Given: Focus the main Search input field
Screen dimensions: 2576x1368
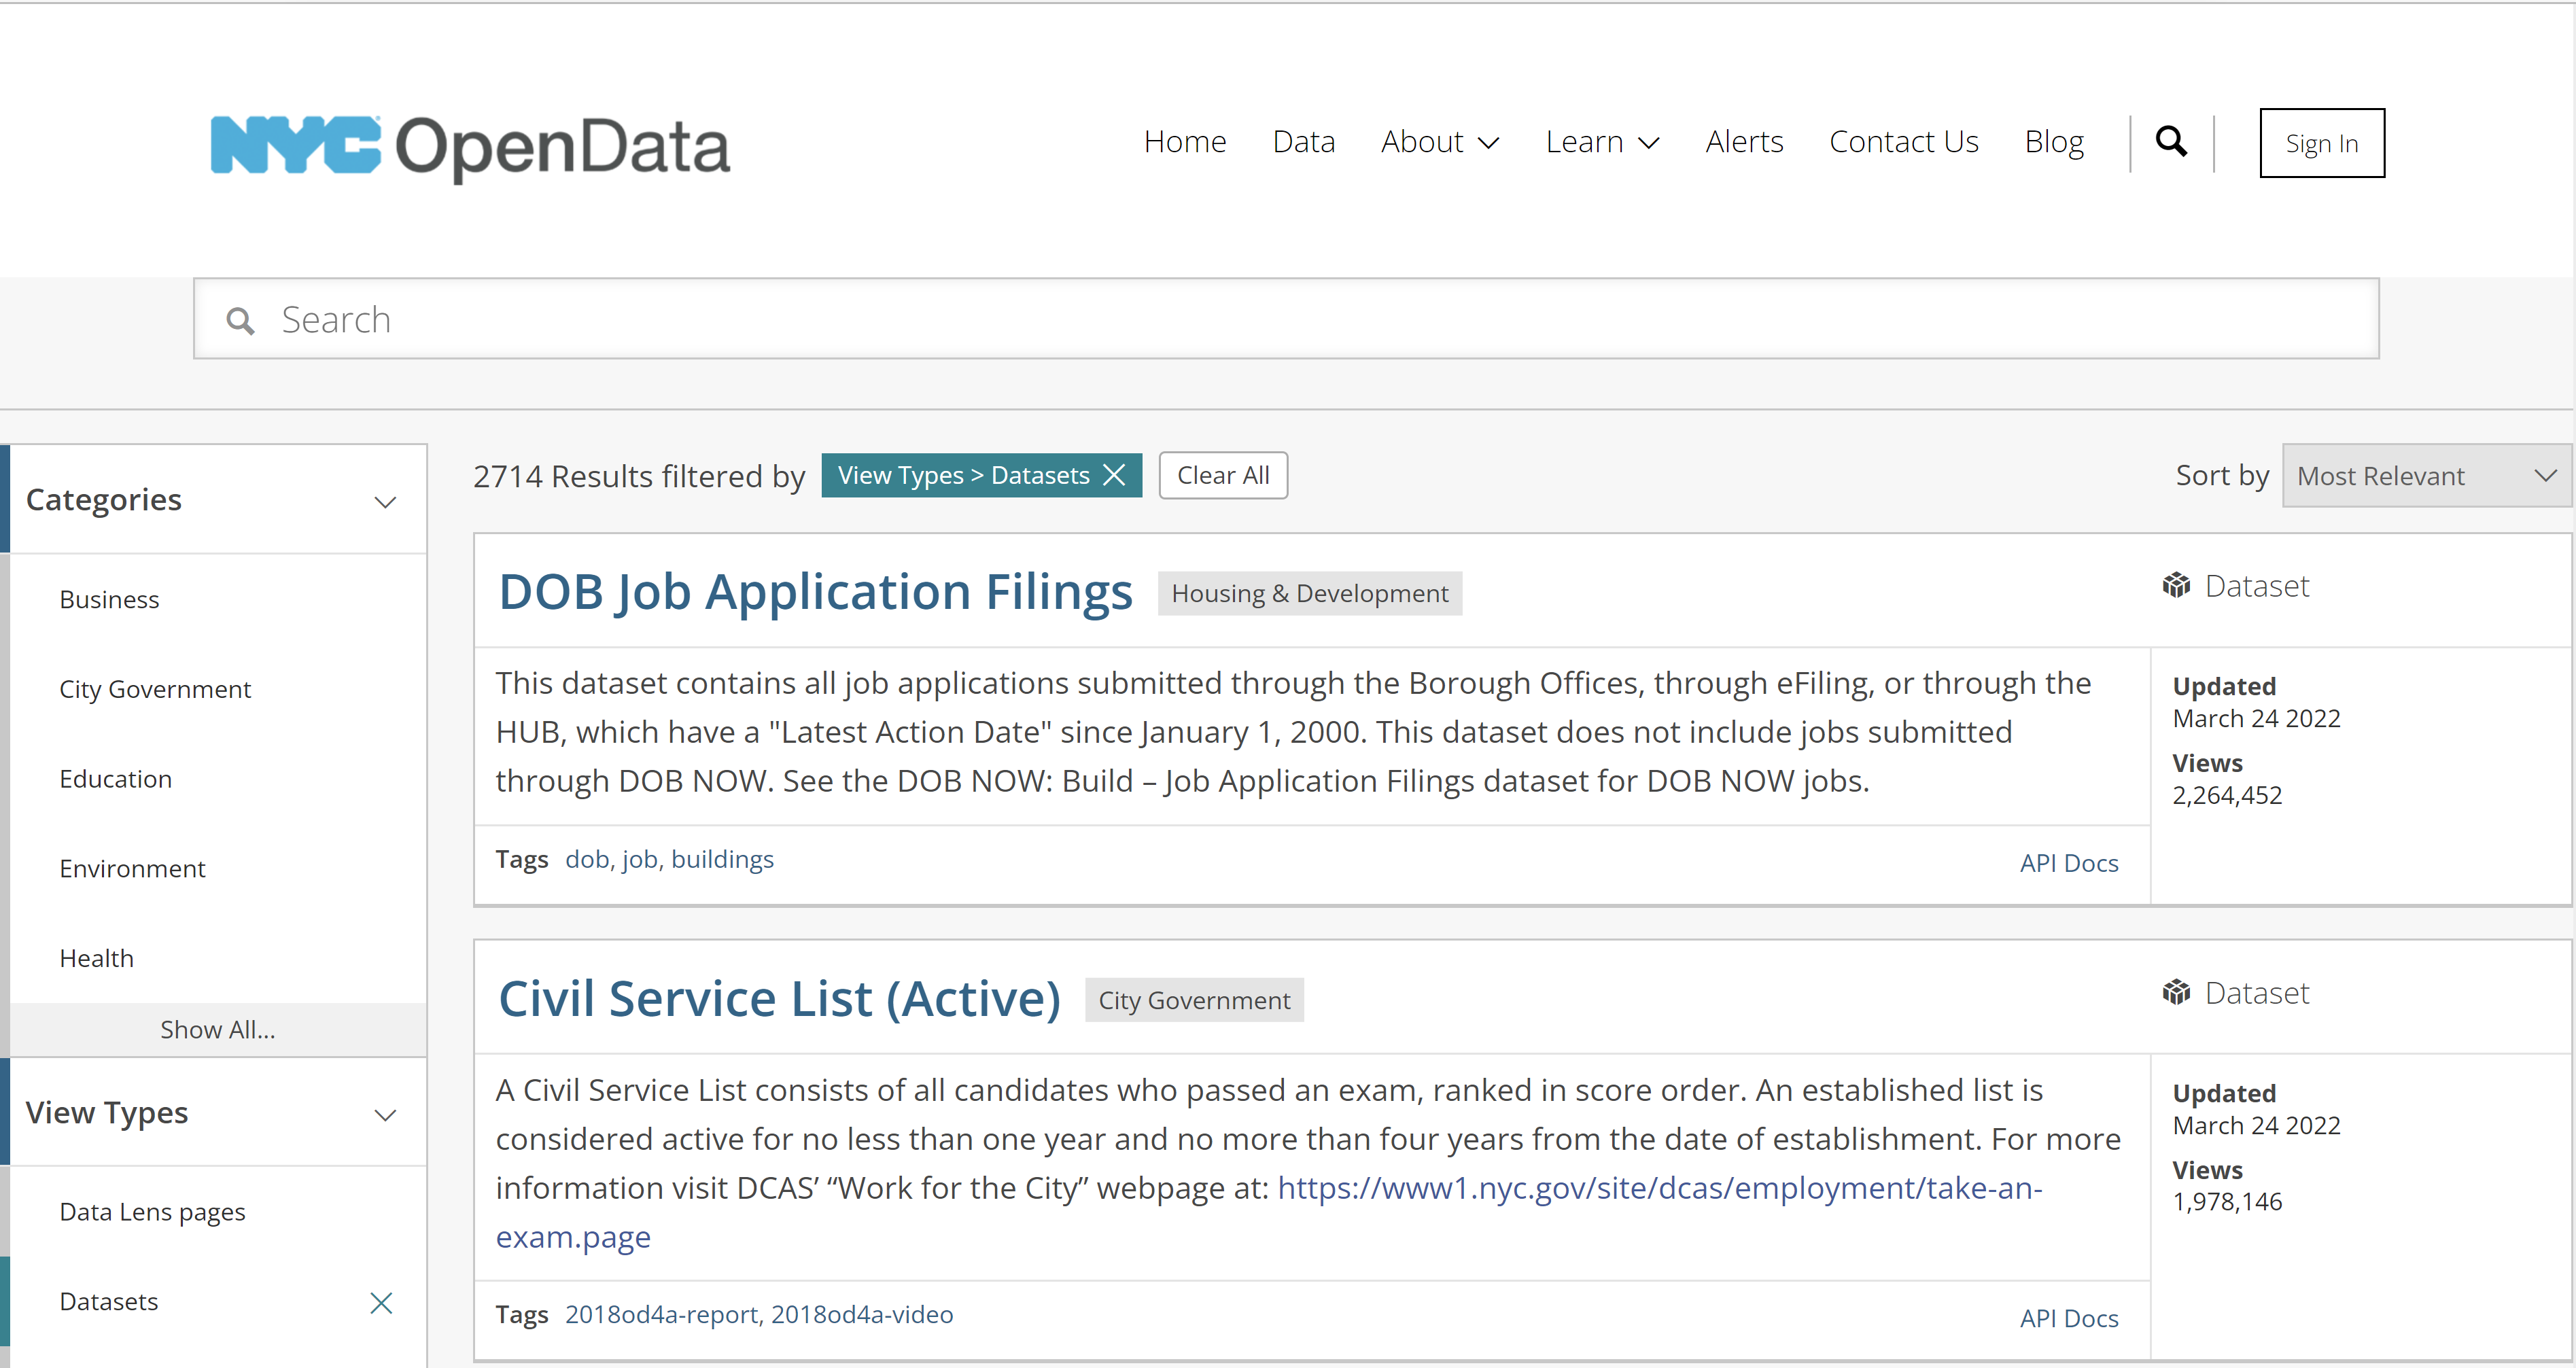Looking at the screenshot, I should (1300, 320).
